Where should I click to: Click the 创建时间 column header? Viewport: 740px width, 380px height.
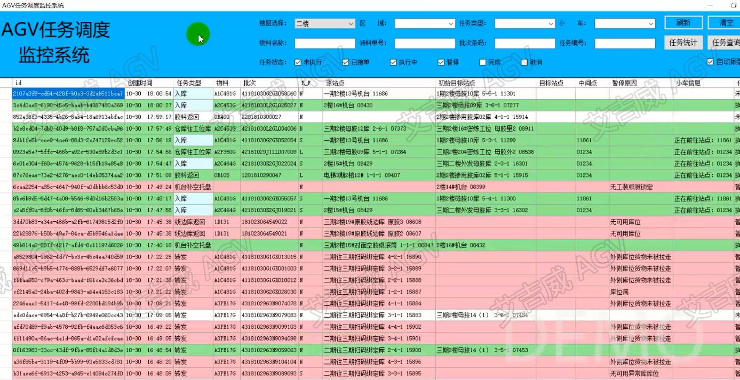[140, 83]
